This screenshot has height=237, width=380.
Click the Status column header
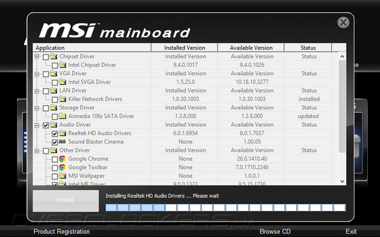coord(308,47)
